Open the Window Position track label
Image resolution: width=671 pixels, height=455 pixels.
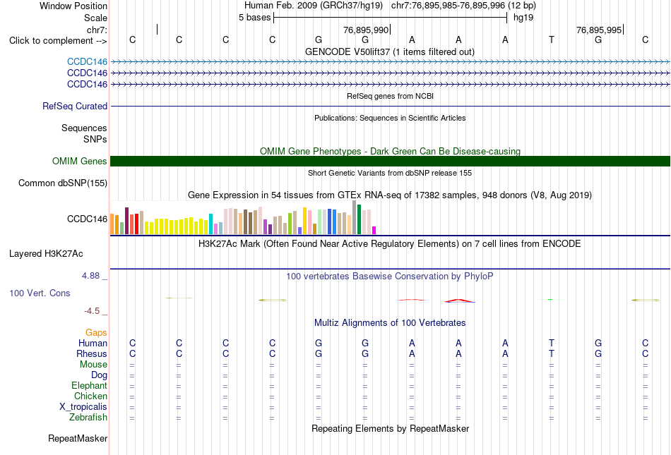pos(73,6)
